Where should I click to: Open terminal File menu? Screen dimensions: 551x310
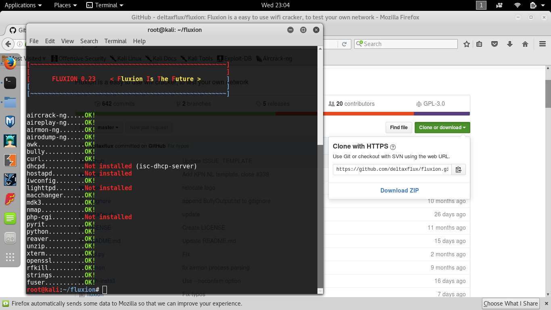point(34,41)
